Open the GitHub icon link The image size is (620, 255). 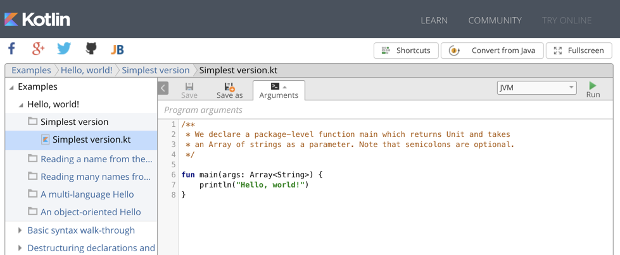91,49
